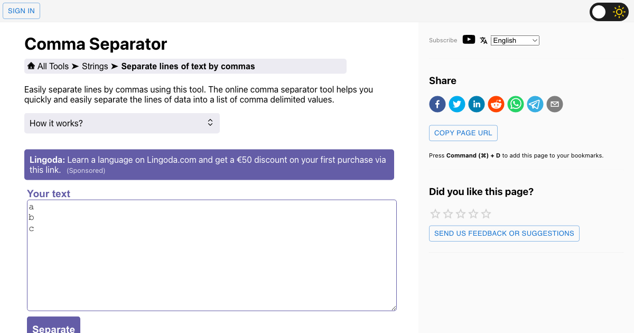Share page via Twitter icon
Image resolution: width=634 pixels, height=333 pixels.
pyautogui.click(x=457, y=104)
